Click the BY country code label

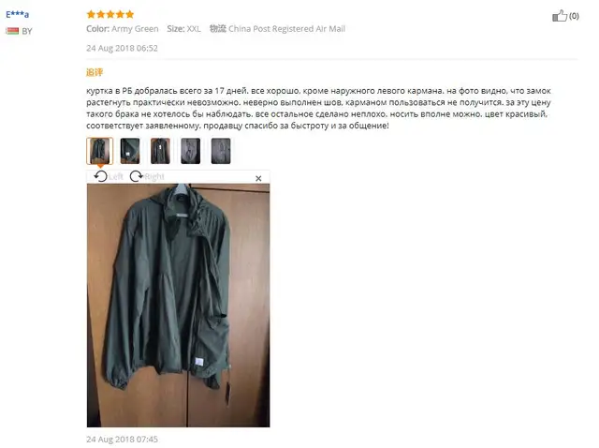click(27, 31)
